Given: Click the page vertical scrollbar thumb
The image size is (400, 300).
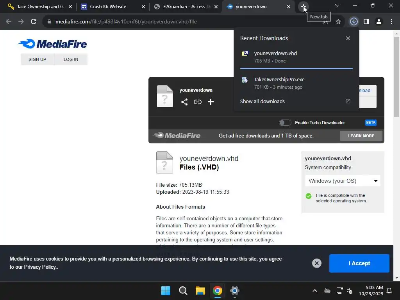Looking at the screenshot, I should [x=396, y=77].
